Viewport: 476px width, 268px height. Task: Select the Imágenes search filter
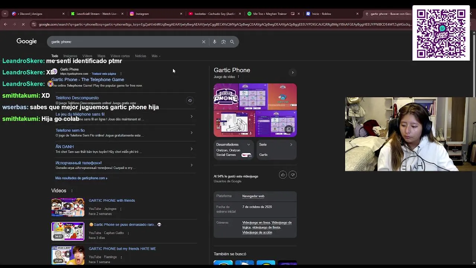(70, 56)
